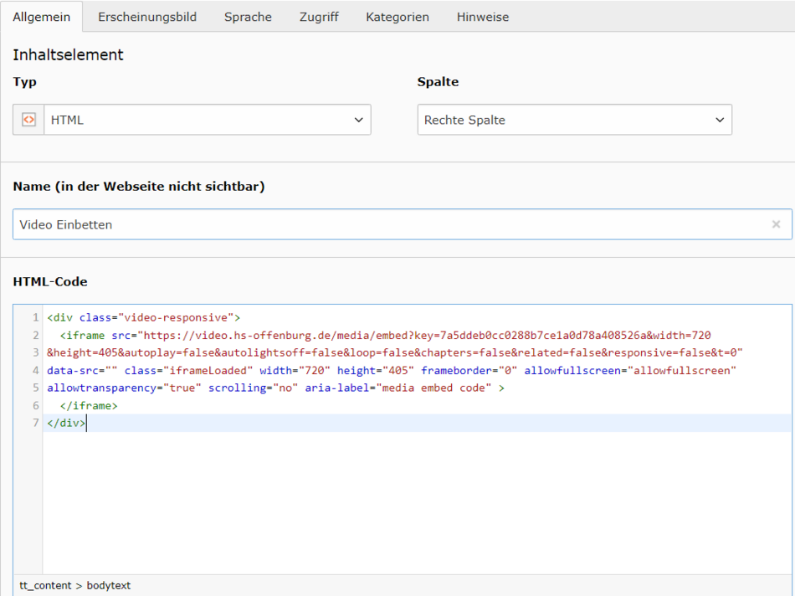
Task: Open the Sprache tab
Action: pyautogui.click(x=248, y=17)
